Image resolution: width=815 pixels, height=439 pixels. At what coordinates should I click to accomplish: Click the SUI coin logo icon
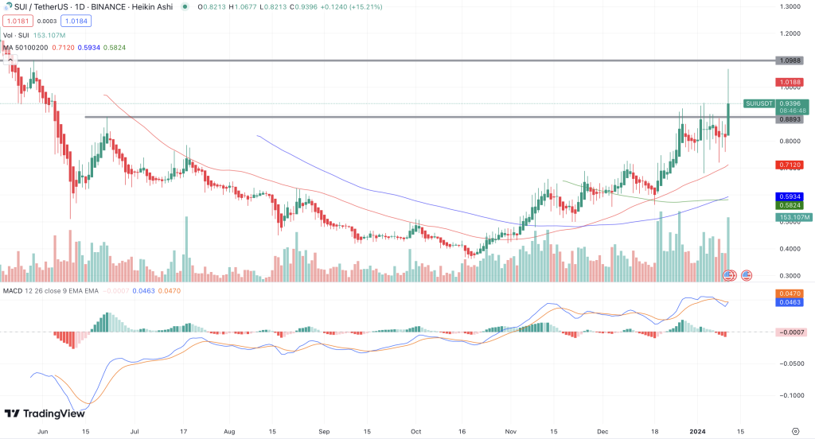tap(8, 6)
